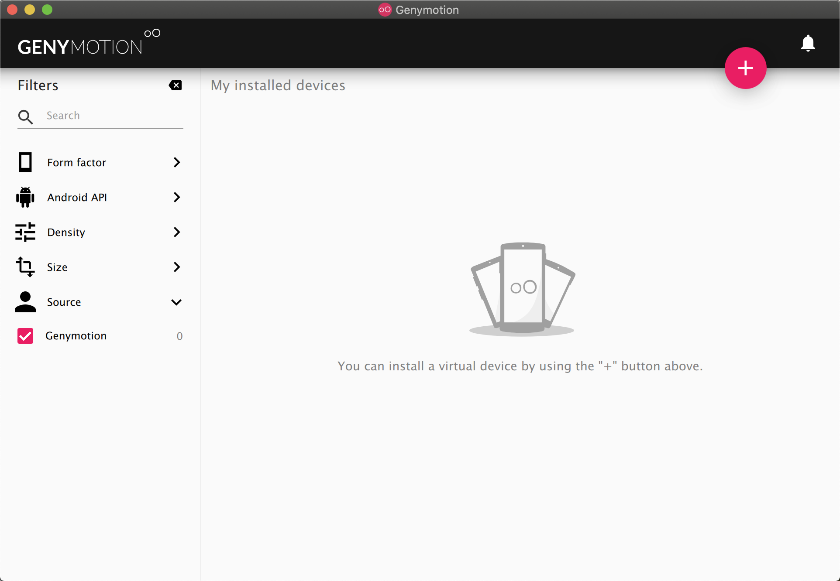Expand the Android API chevron
Image resolution: width=840 pixels, height=581 pixels.
[x=177, y=197]
